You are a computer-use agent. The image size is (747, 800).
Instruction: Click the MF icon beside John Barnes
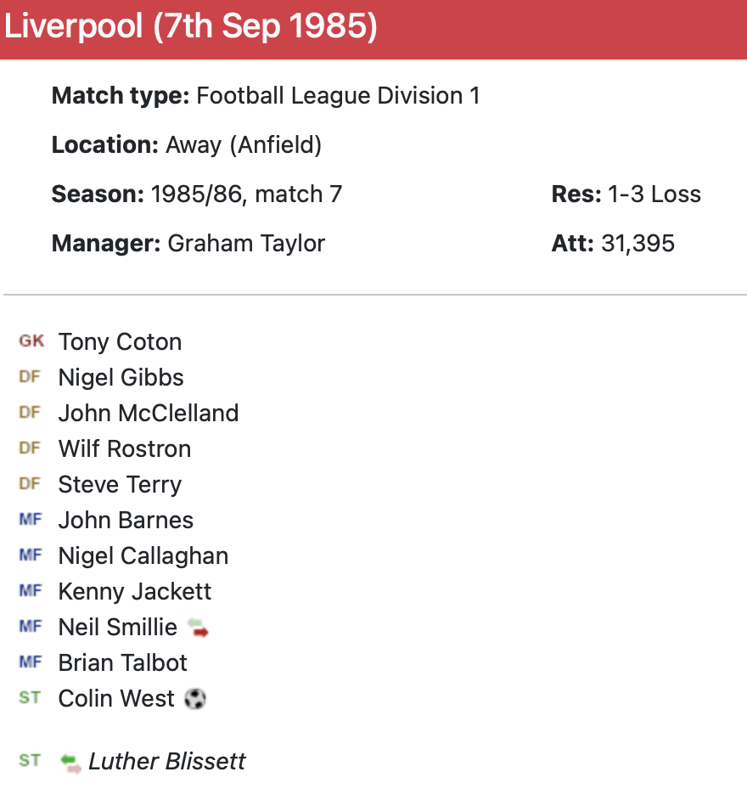tap(30, 520)
